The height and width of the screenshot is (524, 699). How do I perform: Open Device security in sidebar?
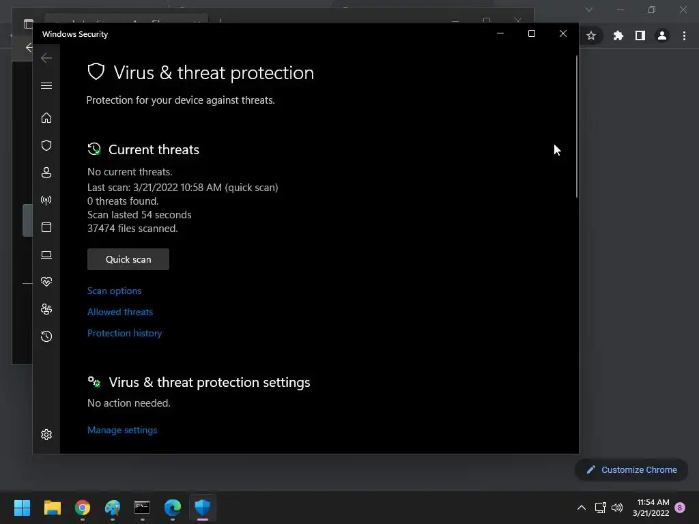[46, 254]
